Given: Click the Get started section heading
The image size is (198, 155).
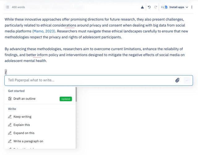Looking at the screenshot, I should point(16,91).
